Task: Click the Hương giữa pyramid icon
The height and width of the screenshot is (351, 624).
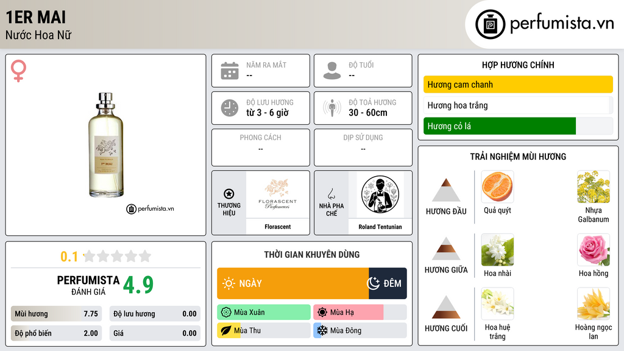Action: click(446, 249)
